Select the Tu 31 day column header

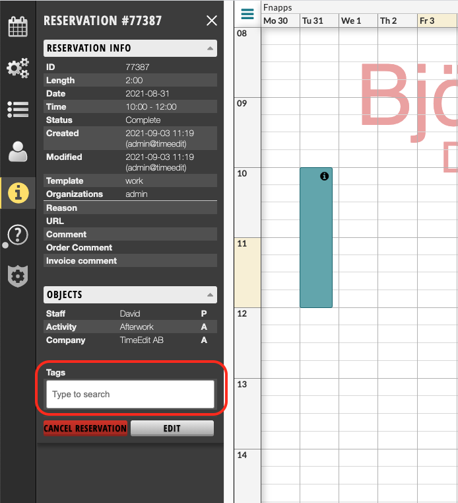coord(319,21)
